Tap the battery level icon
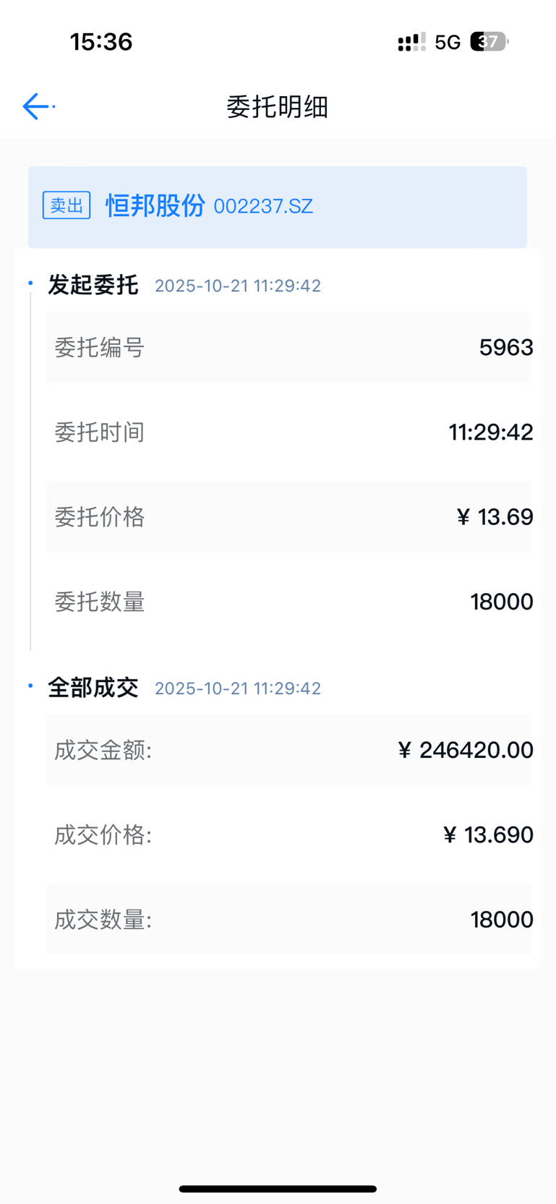Viewport: 556px width, 1204px height. click(489, 42)
